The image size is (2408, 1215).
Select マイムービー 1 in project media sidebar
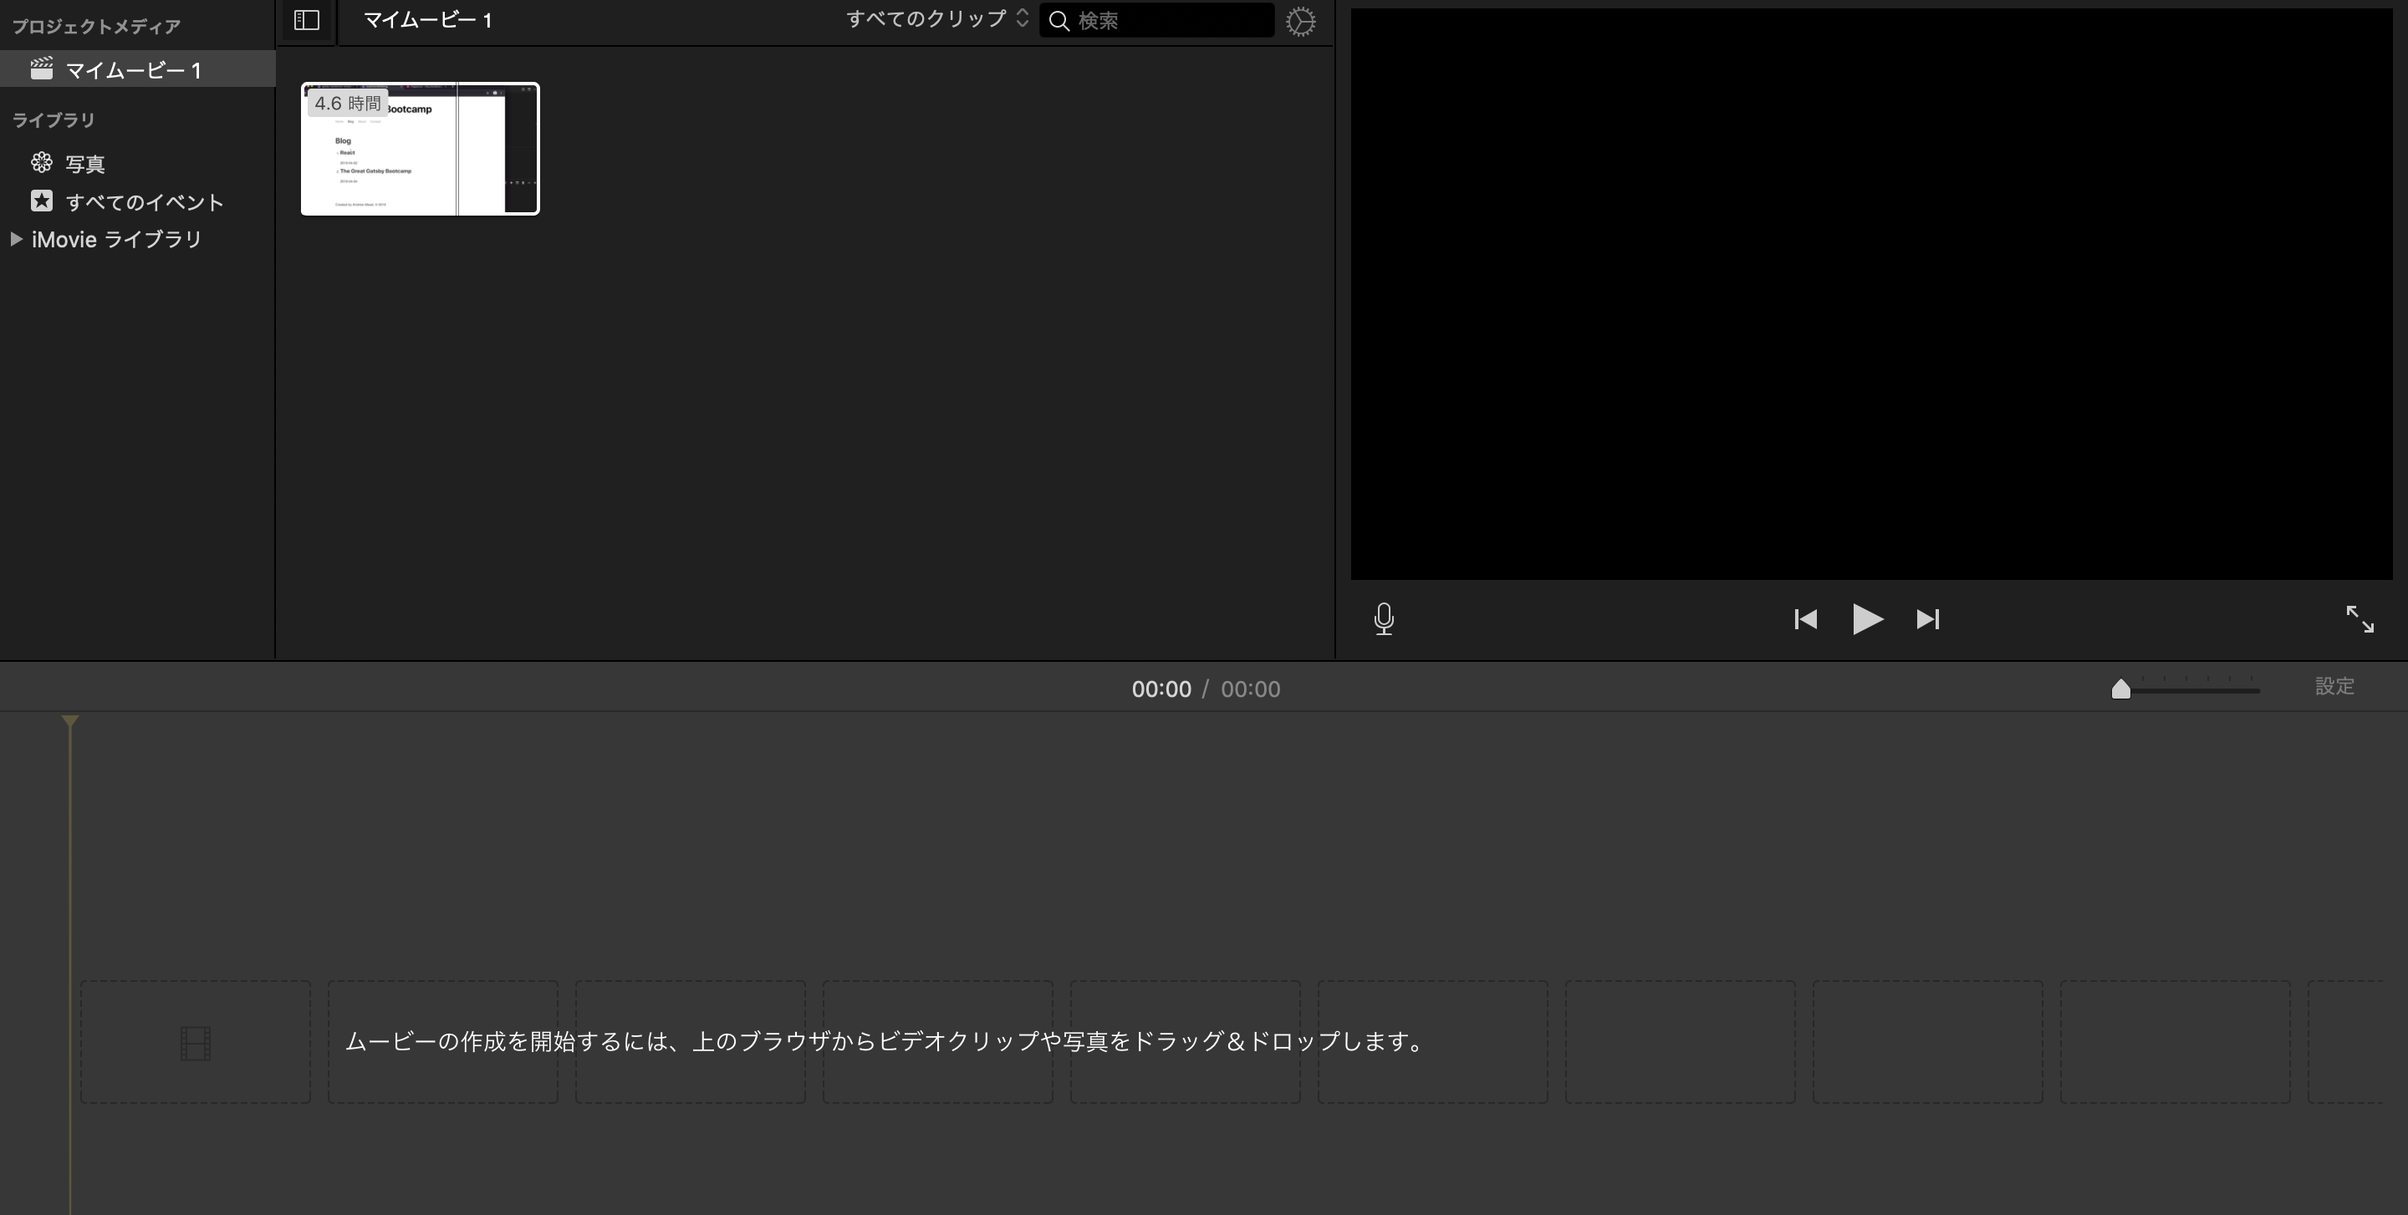click(133, 70)
